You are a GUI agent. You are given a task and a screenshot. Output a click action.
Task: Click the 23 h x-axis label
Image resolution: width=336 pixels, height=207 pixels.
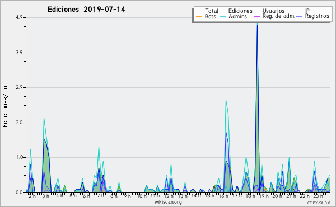tap(318, 196)
